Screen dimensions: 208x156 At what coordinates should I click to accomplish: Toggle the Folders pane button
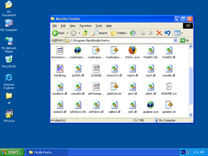(119, 33)
